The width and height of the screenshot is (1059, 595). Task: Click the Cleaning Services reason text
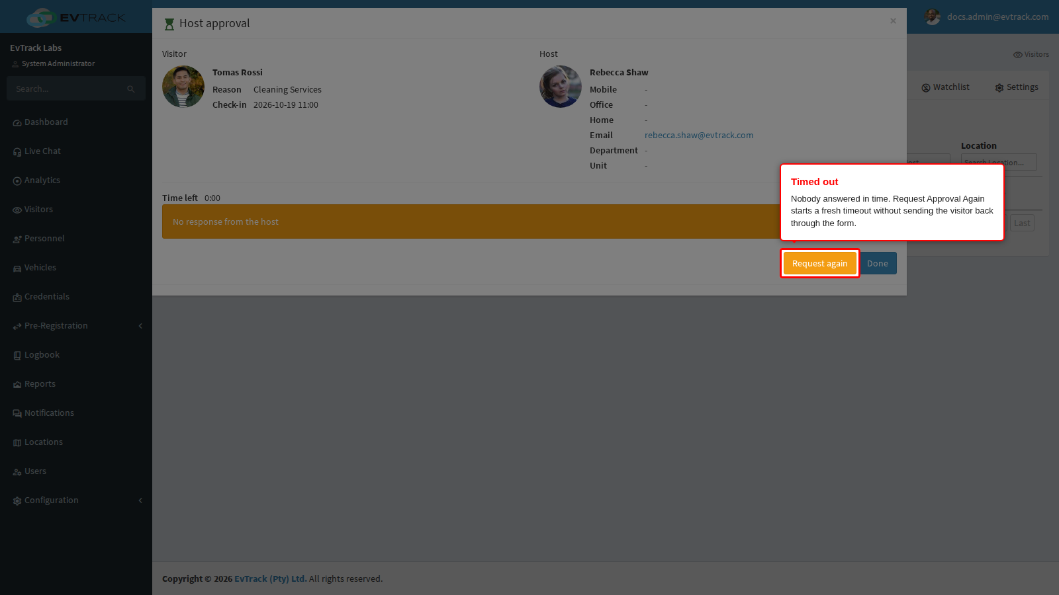tap(287, 89)
